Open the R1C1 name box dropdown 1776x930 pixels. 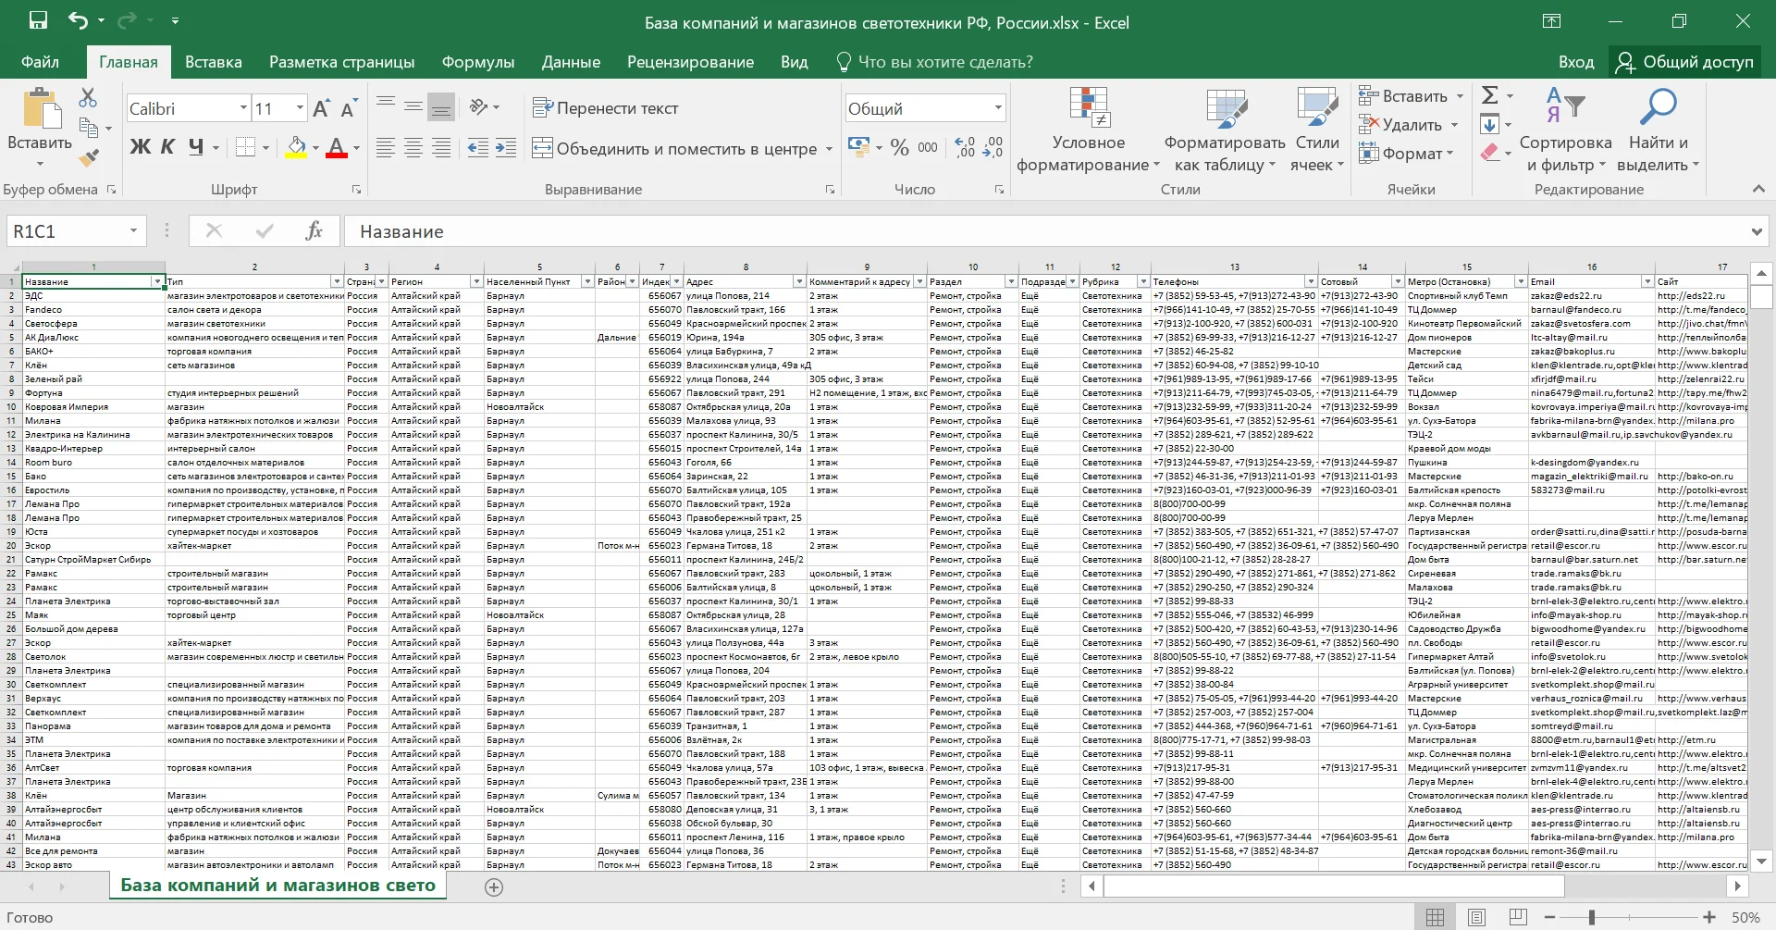(134, 231)
